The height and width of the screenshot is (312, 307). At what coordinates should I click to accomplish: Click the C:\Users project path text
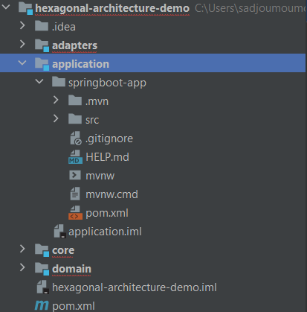point(251,8)
